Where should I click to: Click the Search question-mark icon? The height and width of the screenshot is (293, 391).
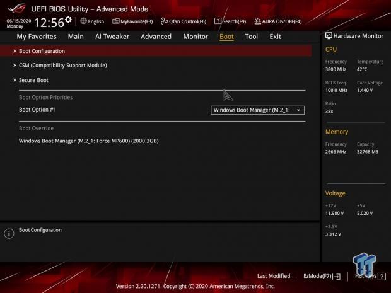218,21
